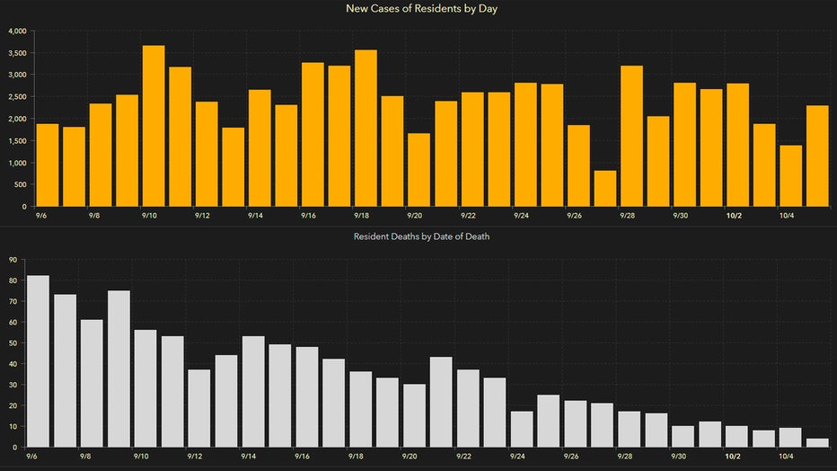
Task: Click the white deaths bar for 9/21
Action: click(x=441, y=402)
